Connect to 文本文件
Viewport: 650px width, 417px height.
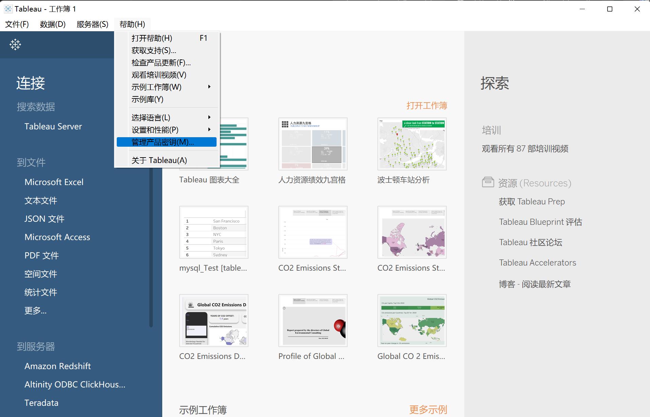[x=41, y=200]
